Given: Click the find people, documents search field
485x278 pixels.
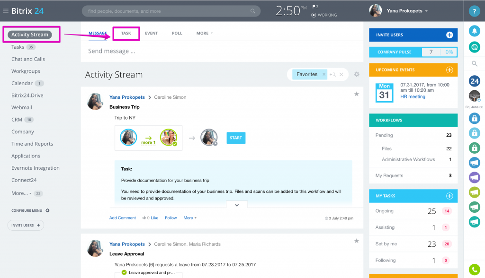Looking at the screenshot, I should (x=171, y=11).
